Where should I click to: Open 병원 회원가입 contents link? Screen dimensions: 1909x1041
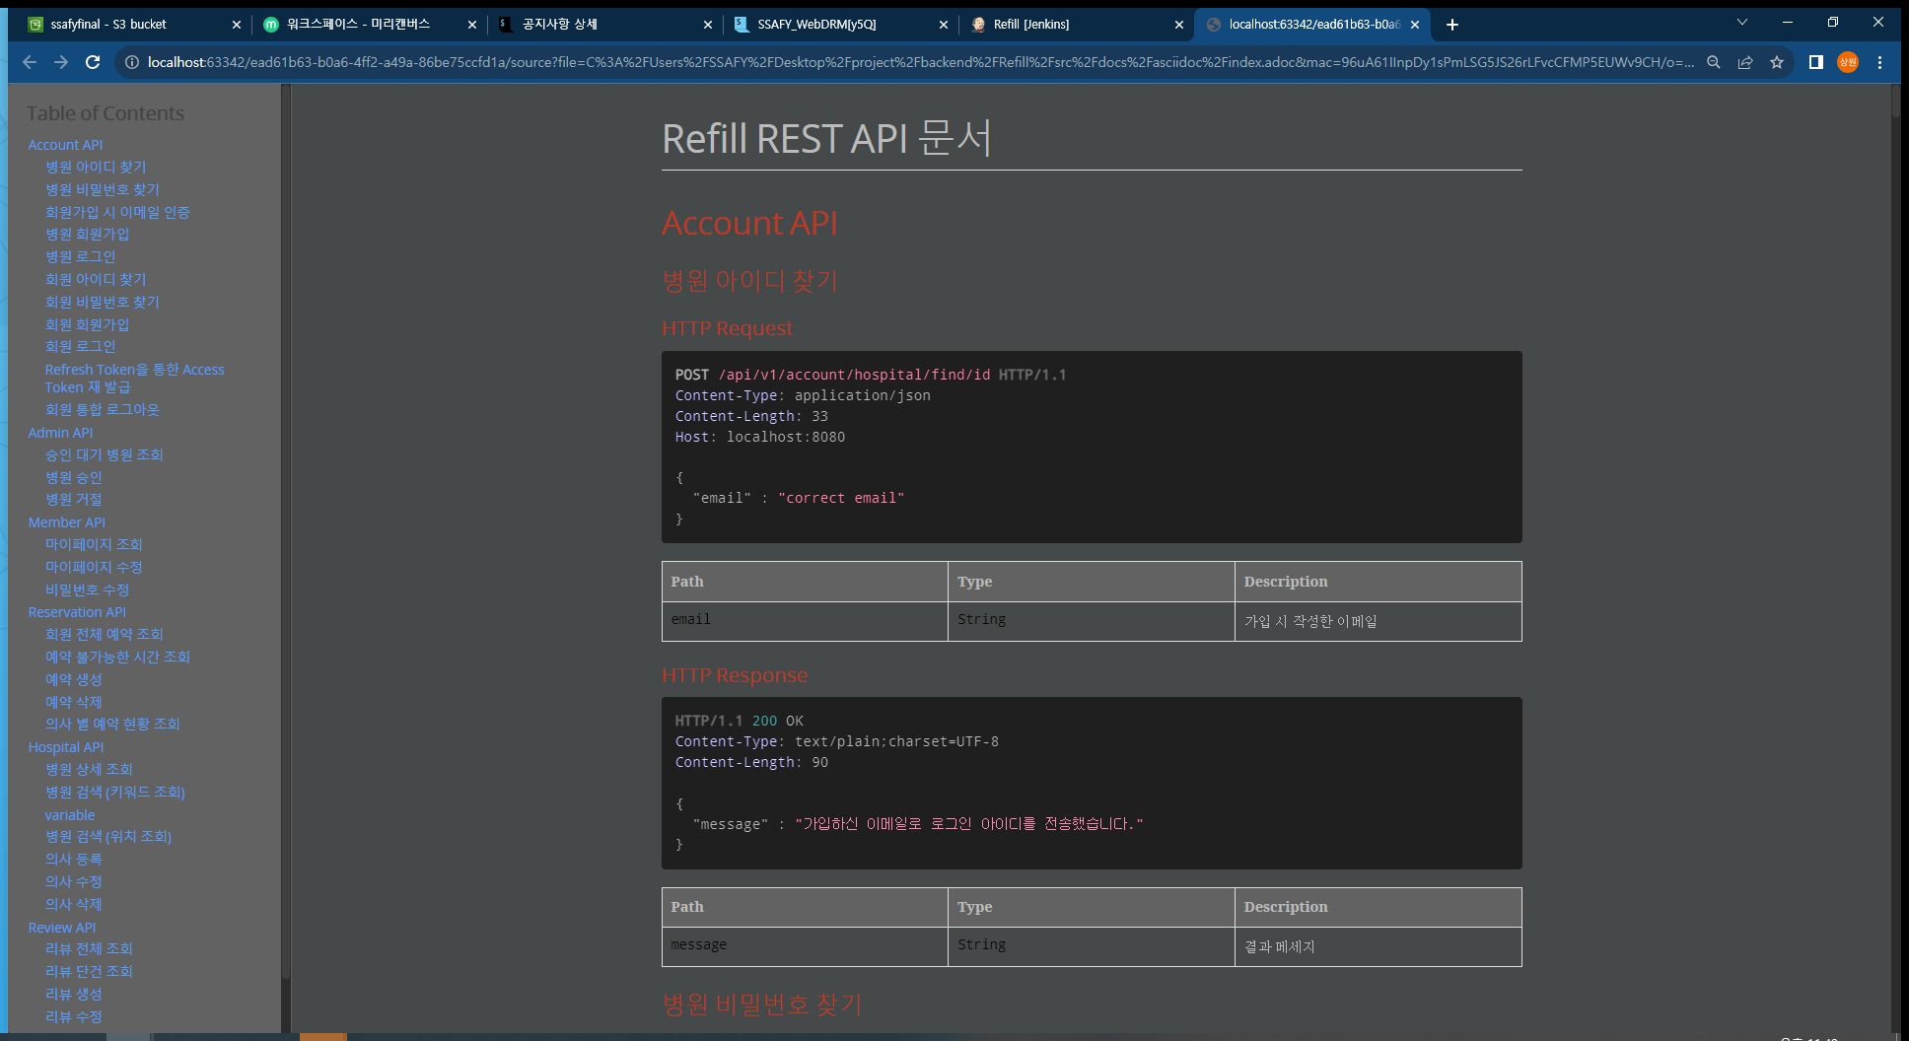click(x=87, y=234)
